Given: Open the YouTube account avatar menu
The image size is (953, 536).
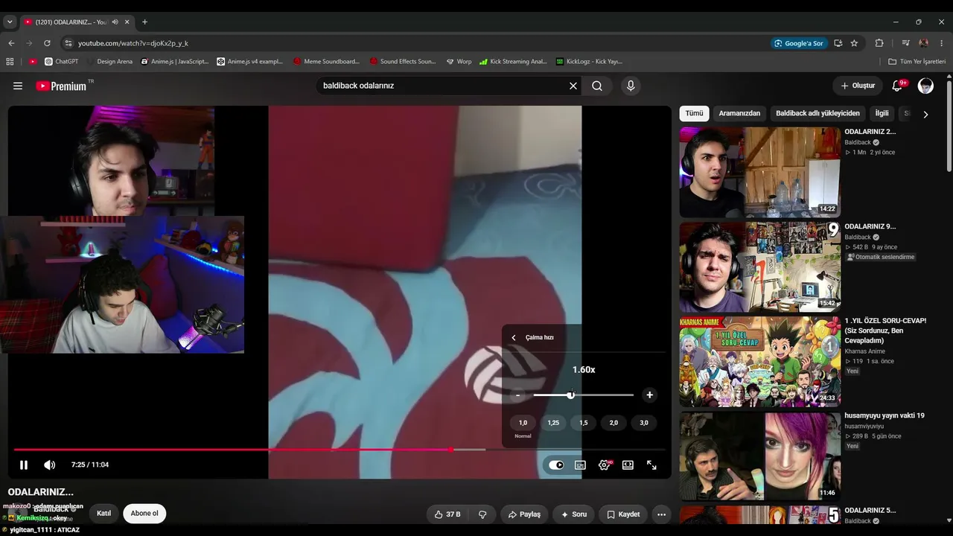Looking at the screenshot, I should [x=925, y=86].
